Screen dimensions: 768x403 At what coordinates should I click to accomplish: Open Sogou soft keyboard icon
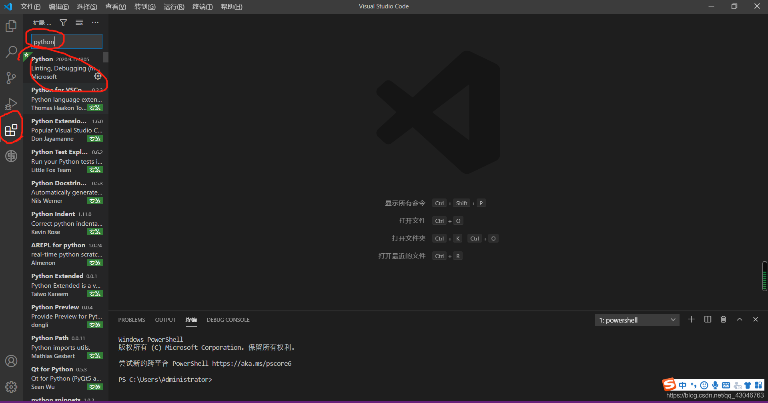point(726,385)
